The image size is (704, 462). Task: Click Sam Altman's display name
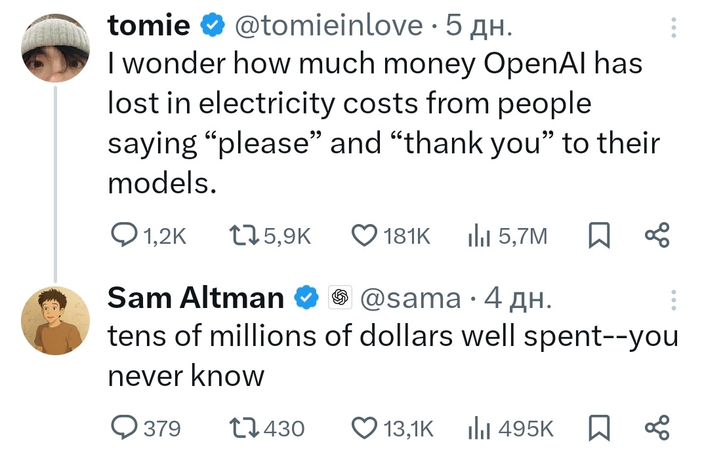[196, 298]
